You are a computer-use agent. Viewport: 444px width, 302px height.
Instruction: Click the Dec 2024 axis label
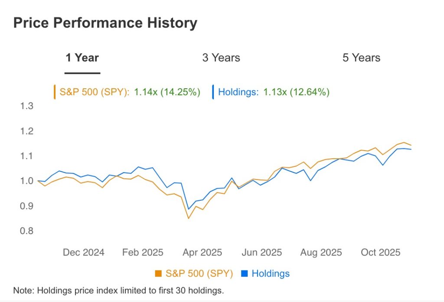[x=83, y=252]
